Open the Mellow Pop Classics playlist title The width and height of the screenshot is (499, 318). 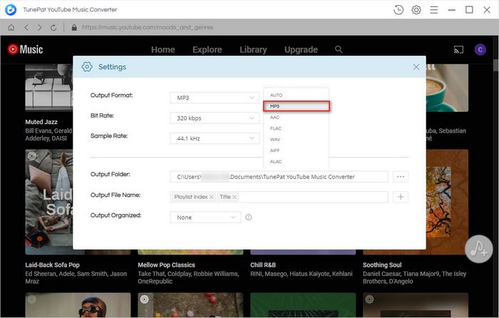[166, 265]
